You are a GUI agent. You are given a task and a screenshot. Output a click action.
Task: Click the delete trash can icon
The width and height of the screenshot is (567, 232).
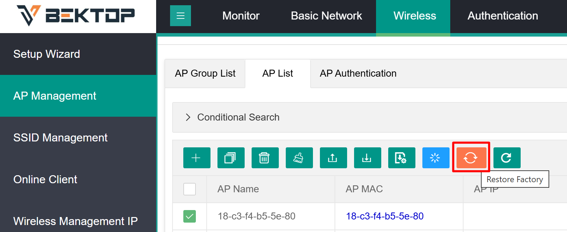(x=265, y=158)
